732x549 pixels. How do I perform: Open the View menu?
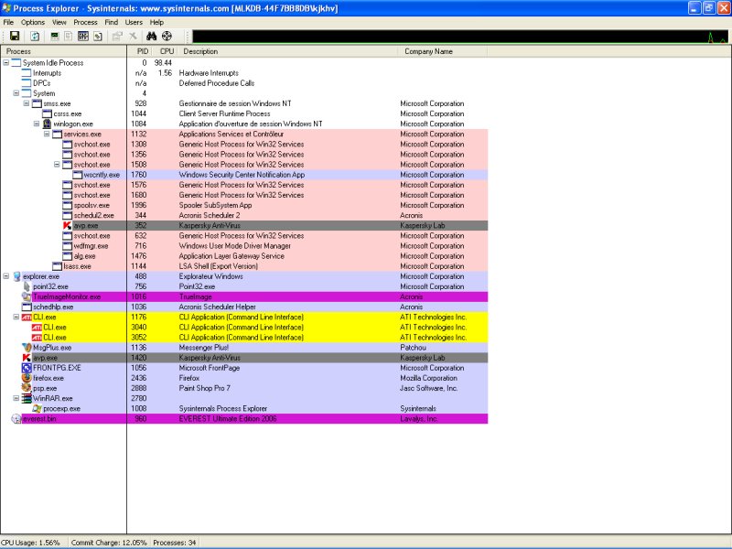[x=59, y=22]
